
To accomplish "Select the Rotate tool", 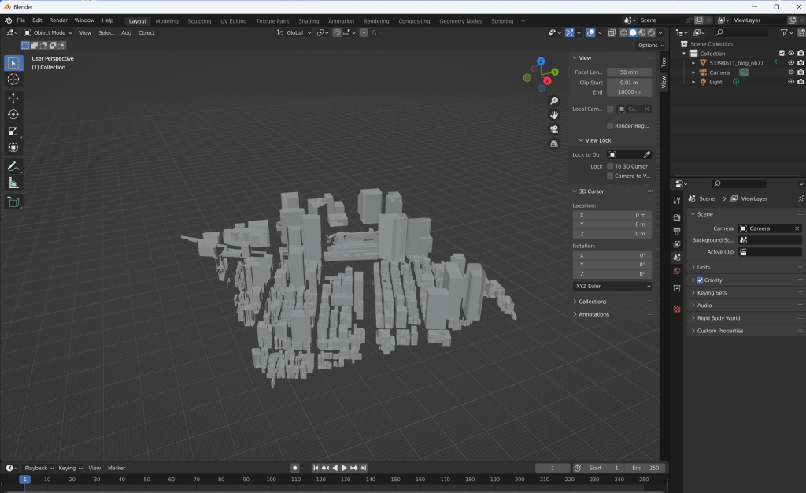I will 13,114.
